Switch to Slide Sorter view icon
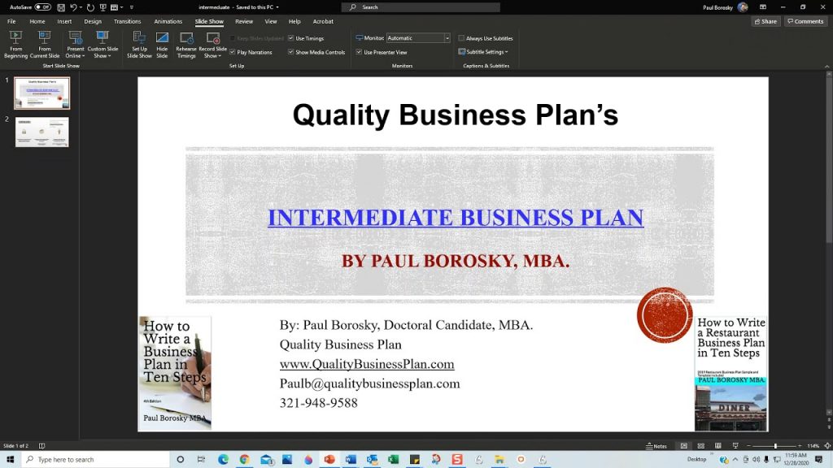This screenshot has width=833, height=468. click(x=700, y=446)
